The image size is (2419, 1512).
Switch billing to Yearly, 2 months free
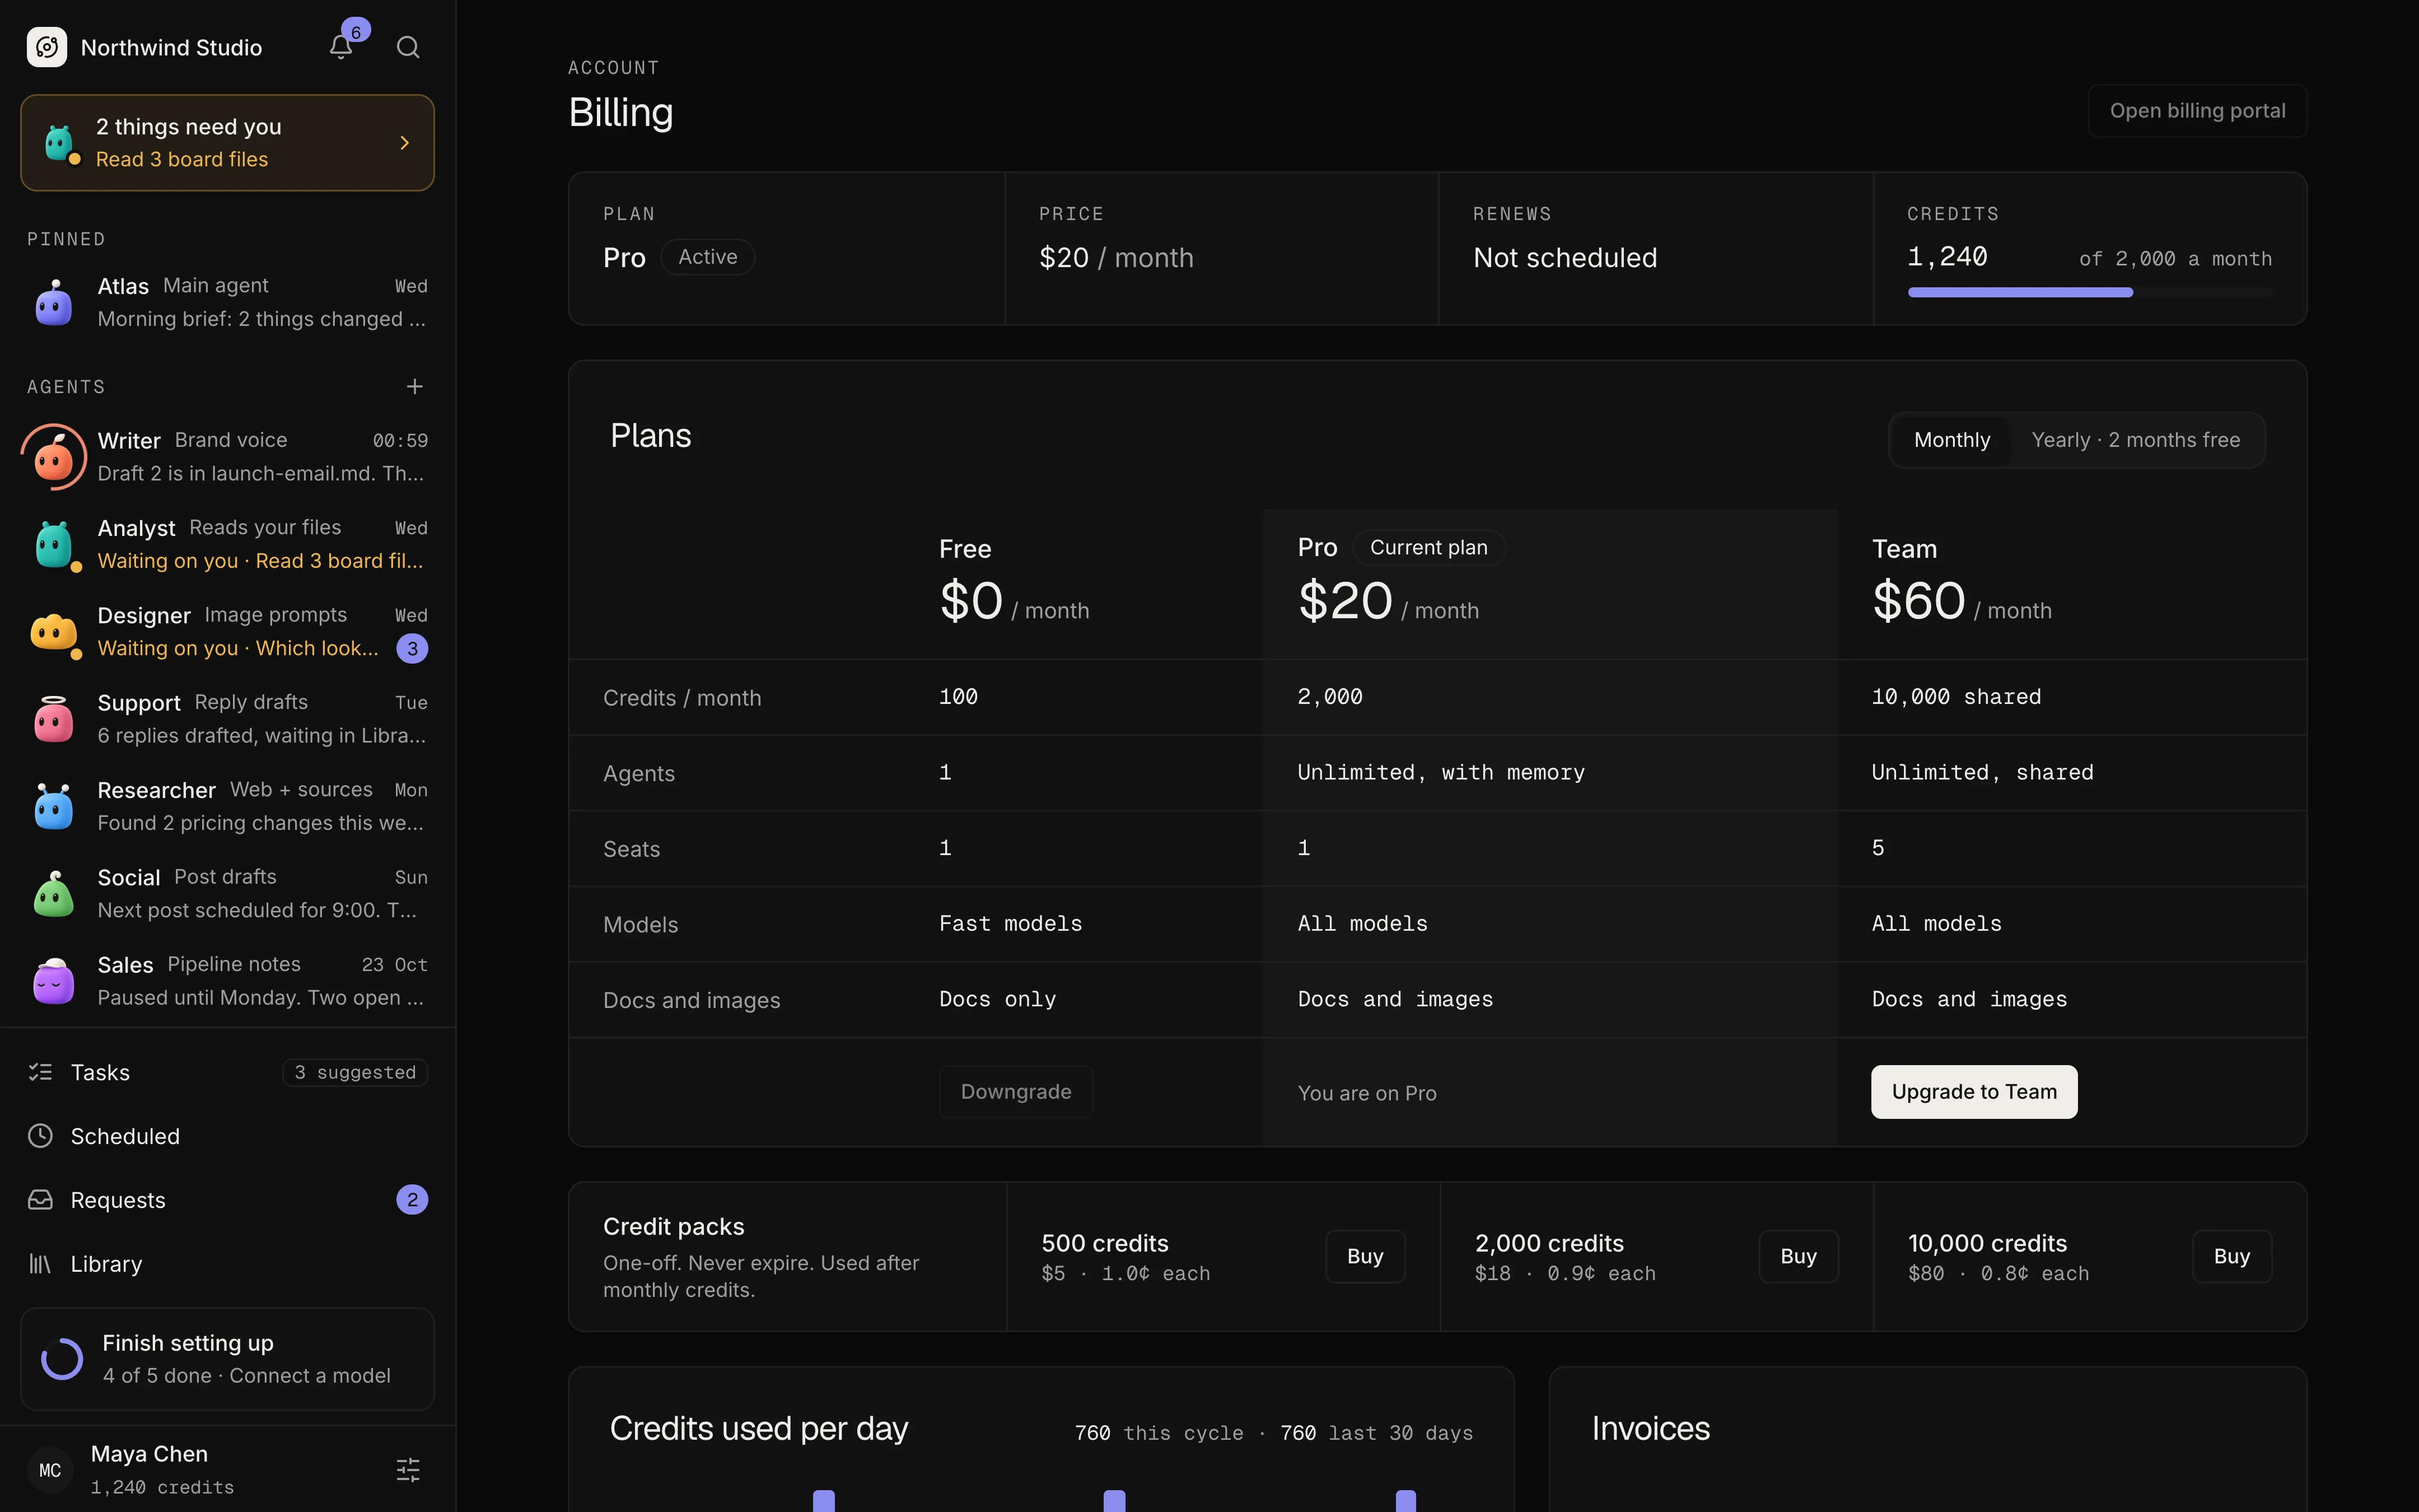[x=2135, y=440]
